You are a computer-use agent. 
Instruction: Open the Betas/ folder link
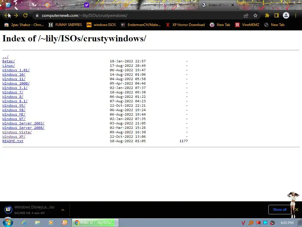pos(9,61)
